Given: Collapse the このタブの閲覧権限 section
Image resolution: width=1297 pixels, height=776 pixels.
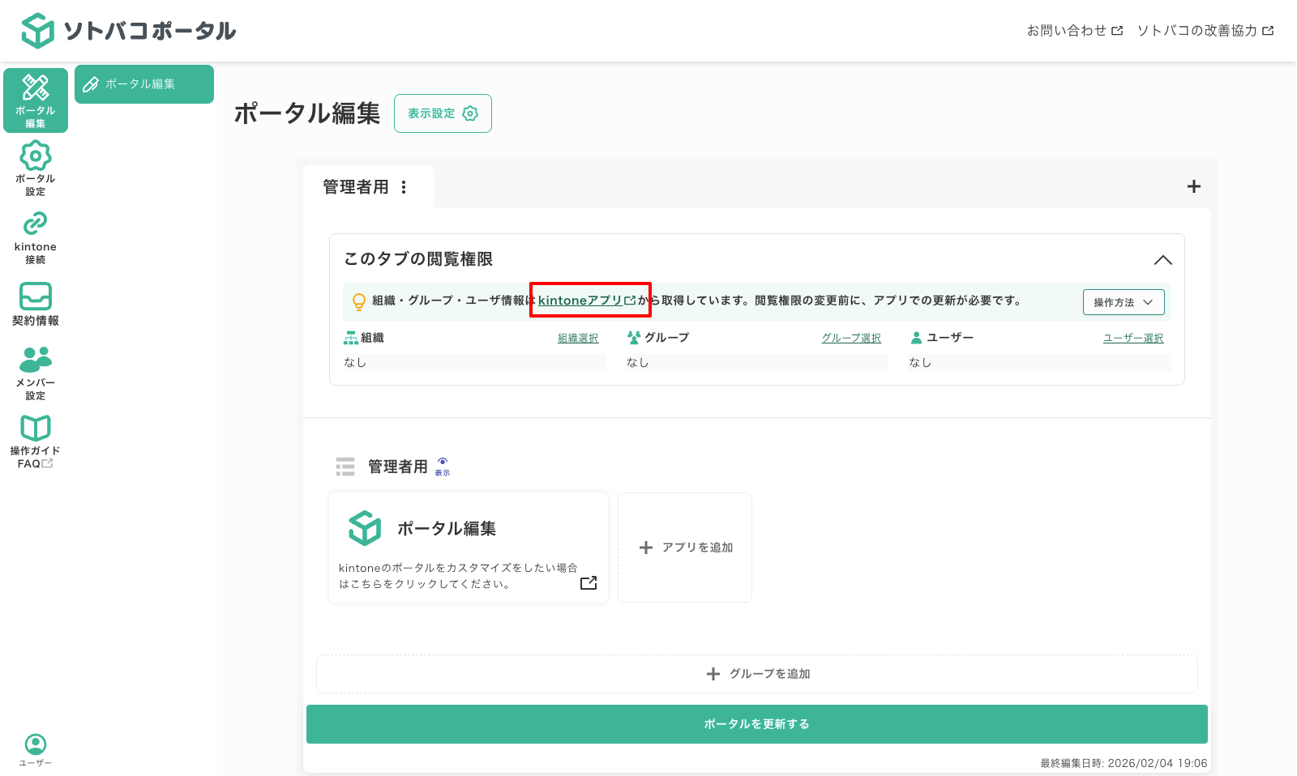Looking at the screenshot, I should click(1163, 260).
